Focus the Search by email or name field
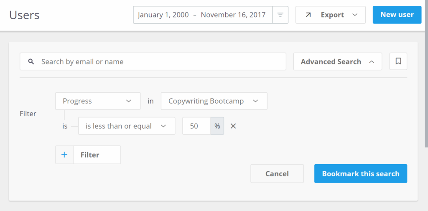428x211 pixels. pos(153,61)
